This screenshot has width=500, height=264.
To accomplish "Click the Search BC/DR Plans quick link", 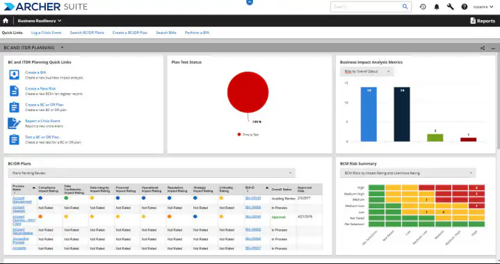I will point(87,33).
